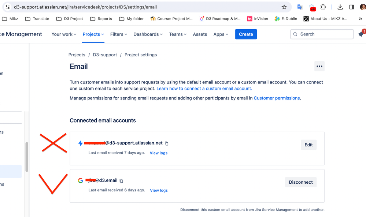Go to Projects breadcrumb
This screenshot has height=217, width=366.
(x=77, y=55)
